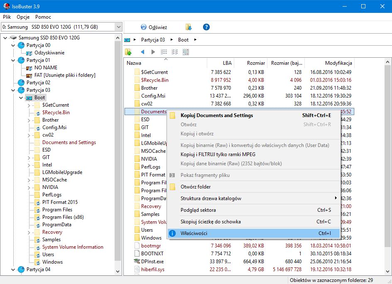This screenshot has height=284, width=392.
Task: Select LGMobileUpgrade in the tree
Action: click(62, 172)
